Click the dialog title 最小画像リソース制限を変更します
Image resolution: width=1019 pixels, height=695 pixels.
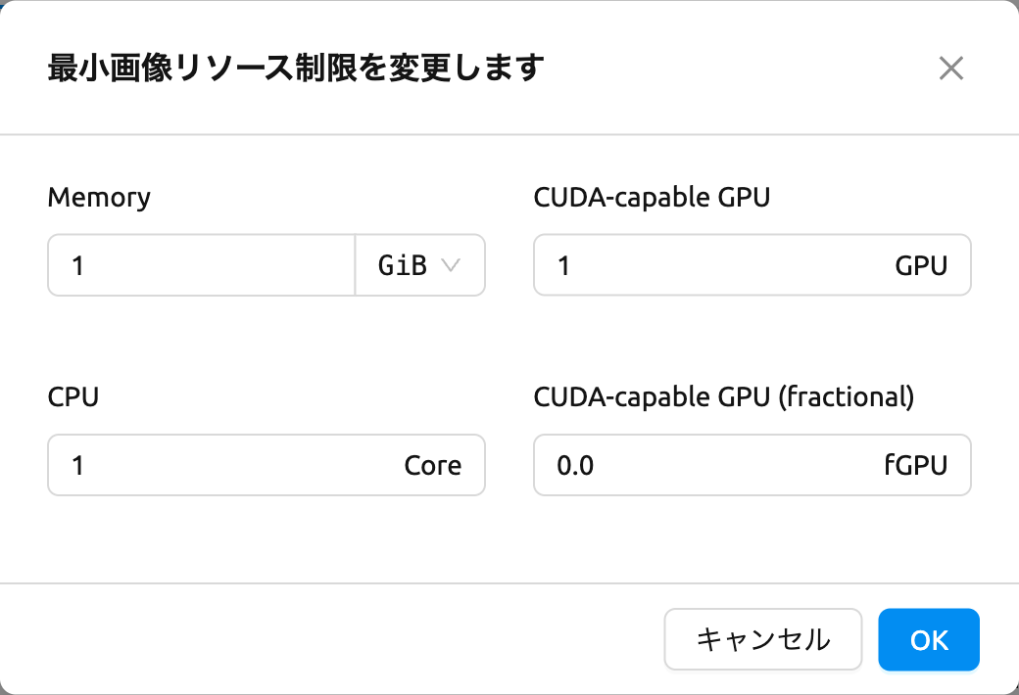(296, 68)
